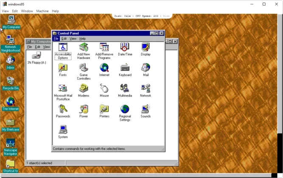Image resolution: width=283 pixels, height=178 pixels.
Task: Select Network Neighborhood desktop icon
Action: [x=11, y=40]
